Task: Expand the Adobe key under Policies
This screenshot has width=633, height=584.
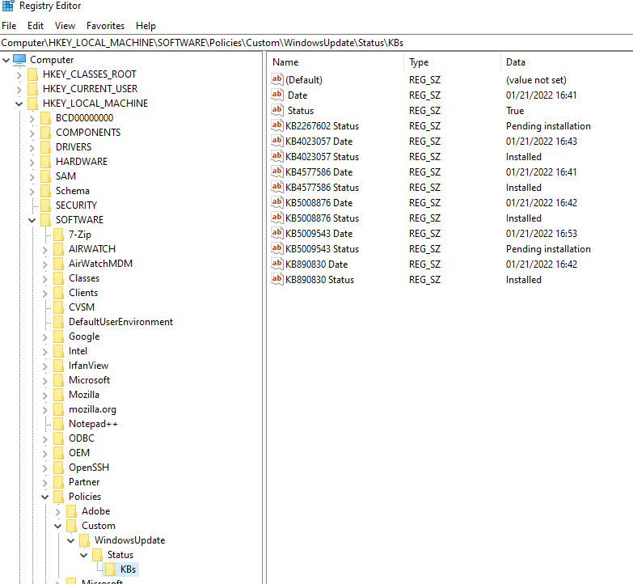Action: click(57, 511)
